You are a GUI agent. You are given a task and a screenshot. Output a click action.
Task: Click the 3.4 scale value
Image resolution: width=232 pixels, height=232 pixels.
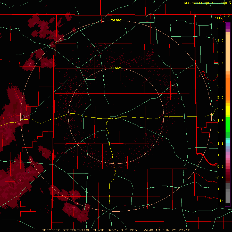[x=220, y=121]
